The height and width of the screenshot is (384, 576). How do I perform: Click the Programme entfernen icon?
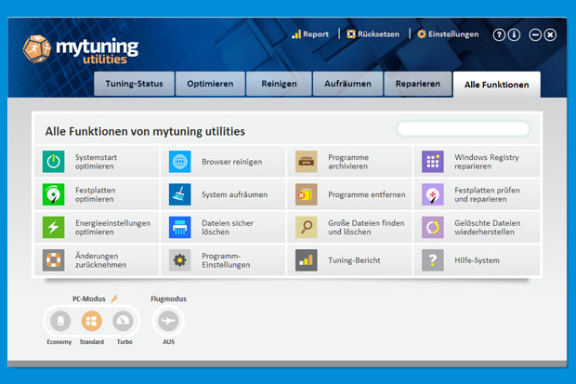(307, 194)
